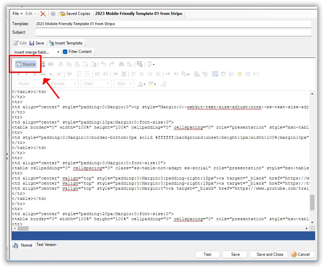The width and height of the screenshot is (324, 268).
Task: Click the Select All icon
Action: 140,64
